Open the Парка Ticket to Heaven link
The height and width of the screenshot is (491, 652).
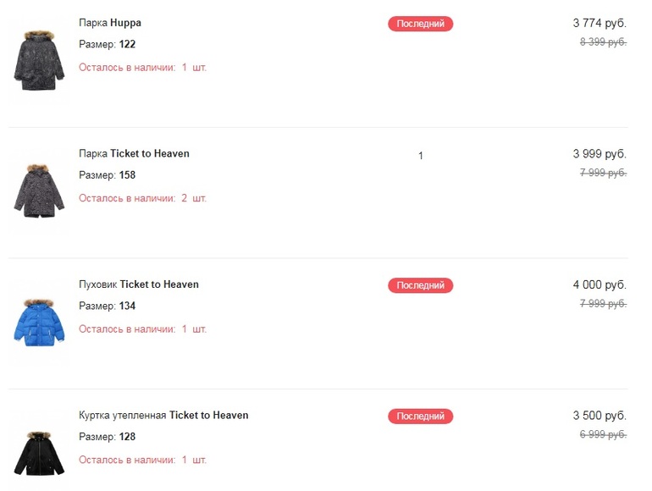134,154
